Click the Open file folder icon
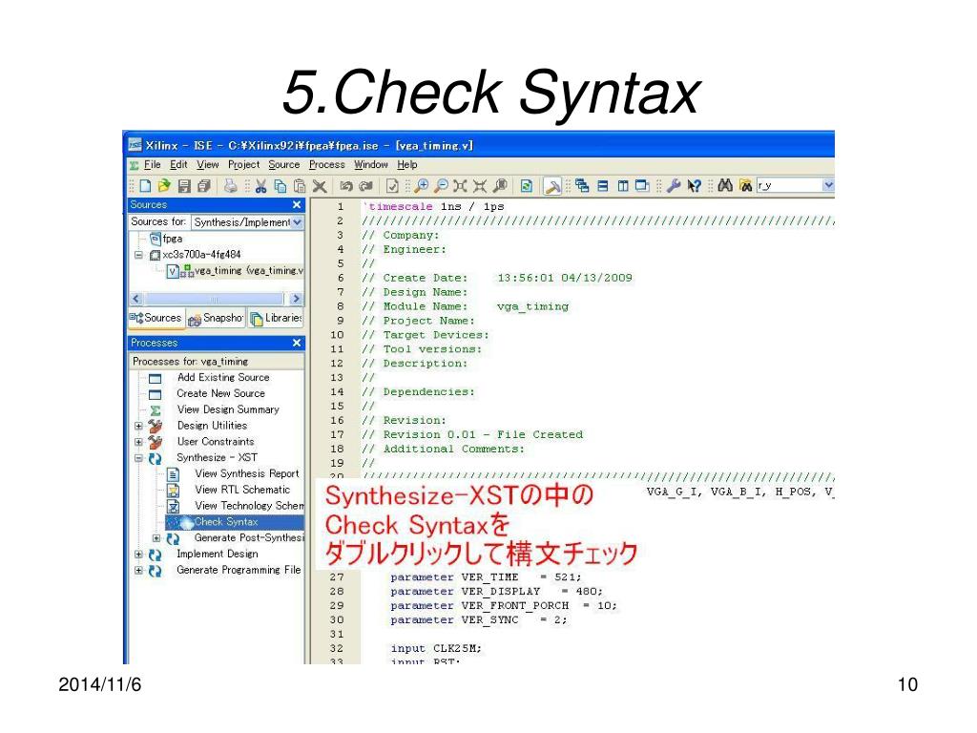The width and height of the screenshot is (977, 733). 164,186
